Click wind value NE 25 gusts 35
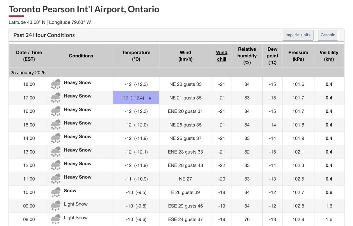The image size is (353, 226). pos(186,125)
